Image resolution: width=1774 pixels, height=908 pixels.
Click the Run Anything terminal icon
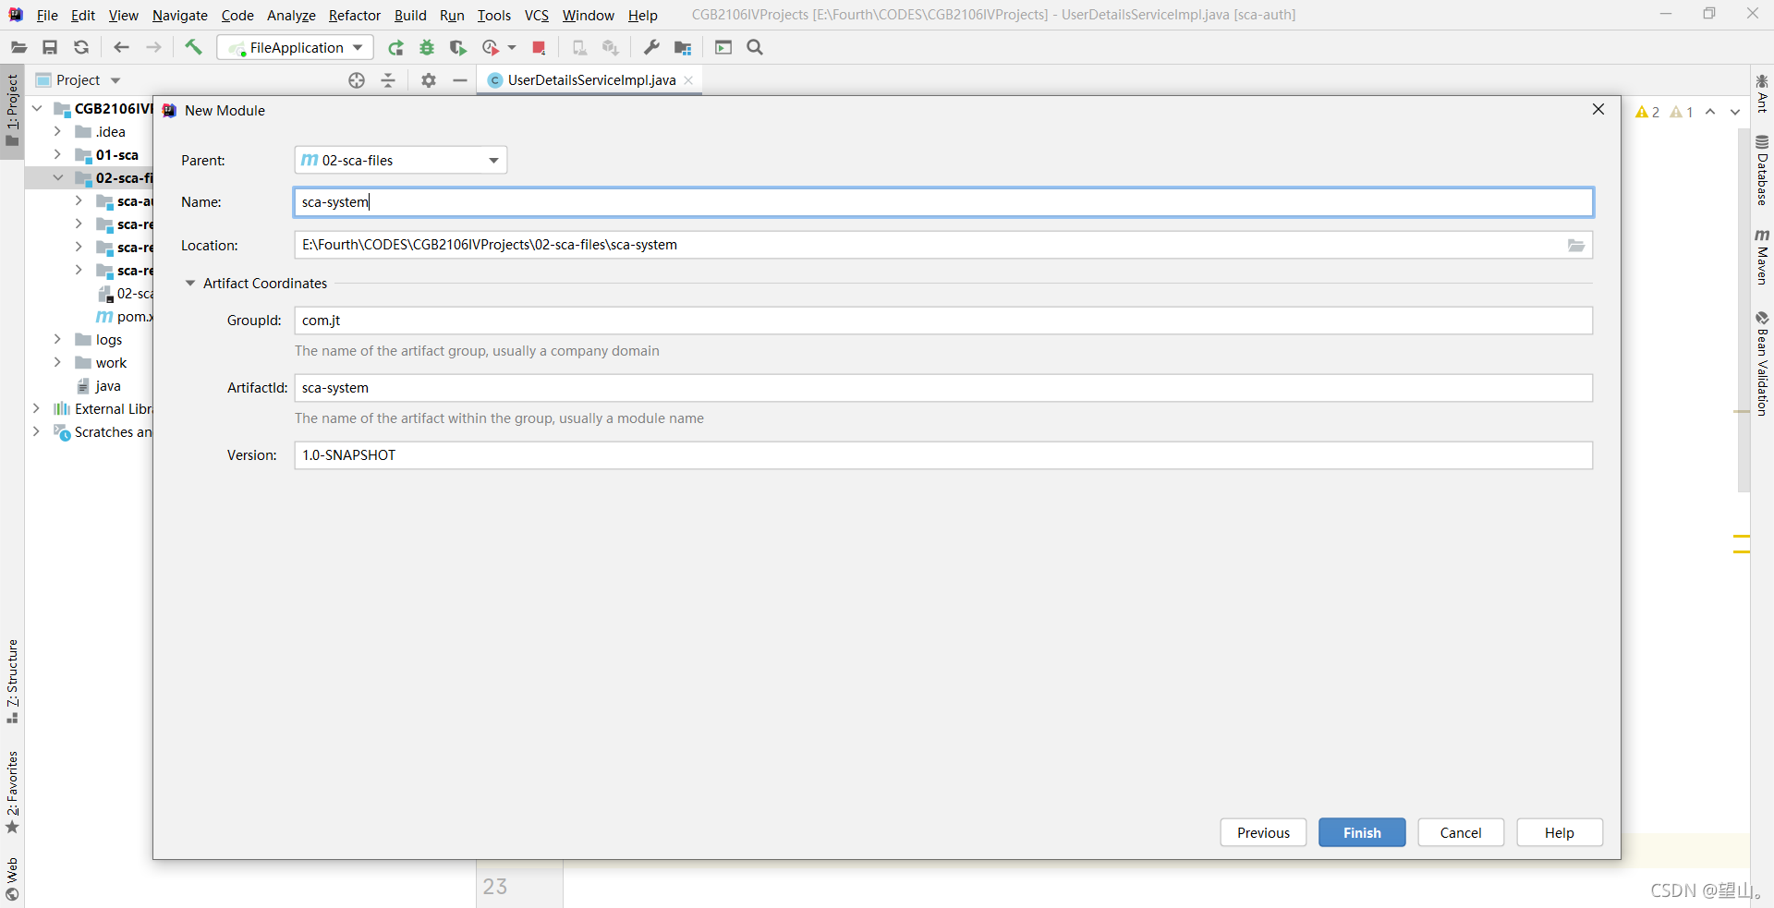pos(723,47)
